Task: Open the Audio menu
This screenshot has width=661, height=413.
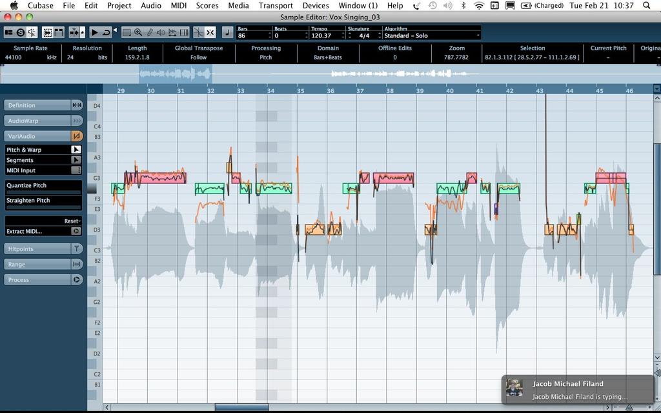Action: click(x=151, y=5)
